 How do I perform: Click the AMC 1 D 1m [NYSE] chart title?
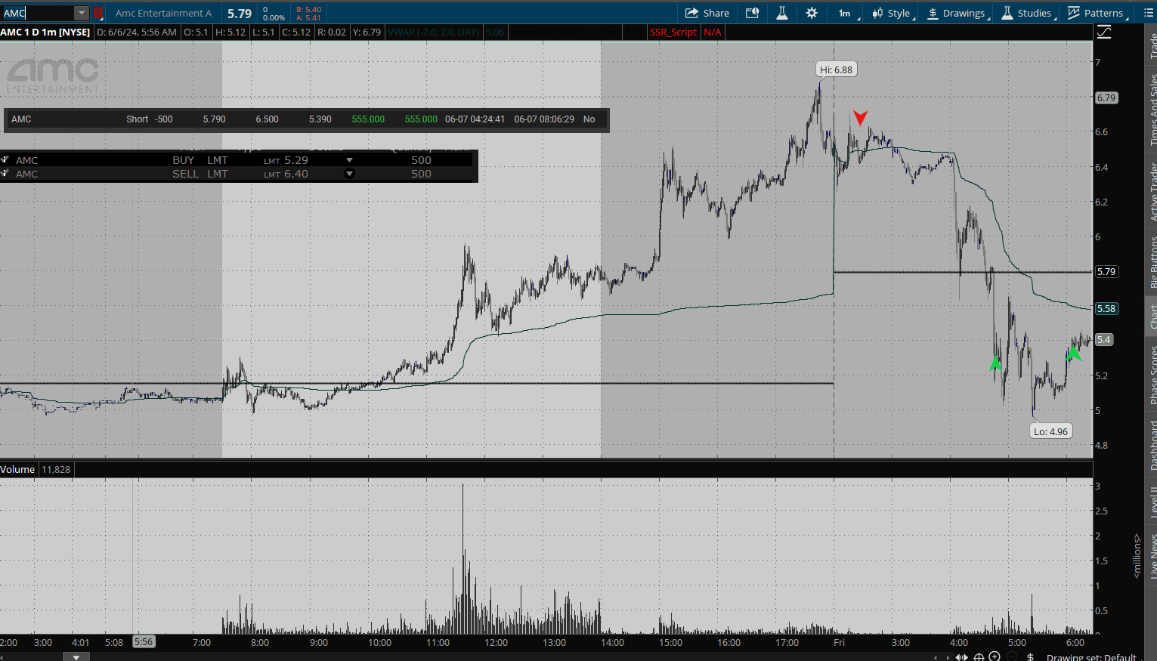click(45, 32)
